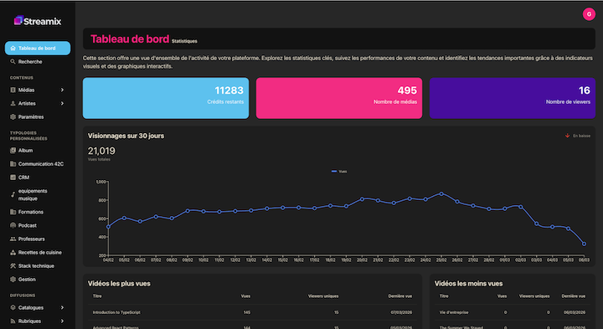Click the Médias film icon
This screenshot has height=329, width=603.
tap(13, 90)
